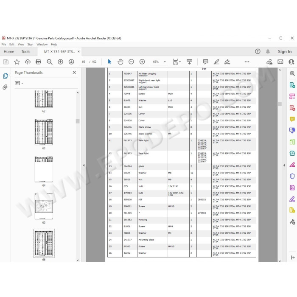Viewport: 297px width, 297px height.
Task: Open Page Thumbnails panel icon
Action: click(6, 76)
